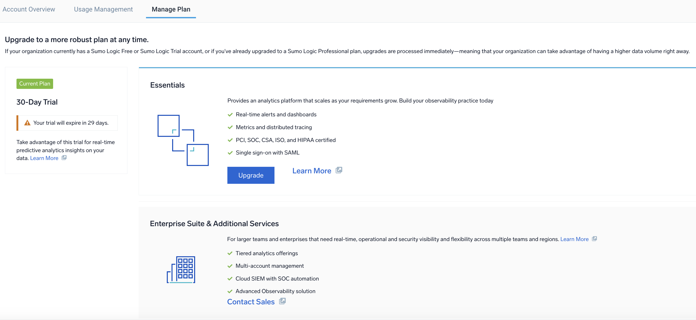The image size is (696, 320).
Task: Click the external-link icon beside Contact Sales
Action: pyautogui.click(x=282, y=301)
